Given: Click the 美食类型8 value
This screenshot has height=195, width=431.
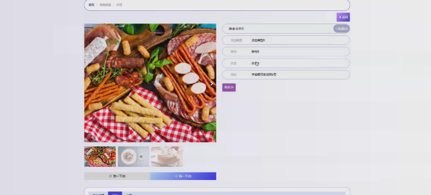Looking at the screenshot, I should 258,40.
